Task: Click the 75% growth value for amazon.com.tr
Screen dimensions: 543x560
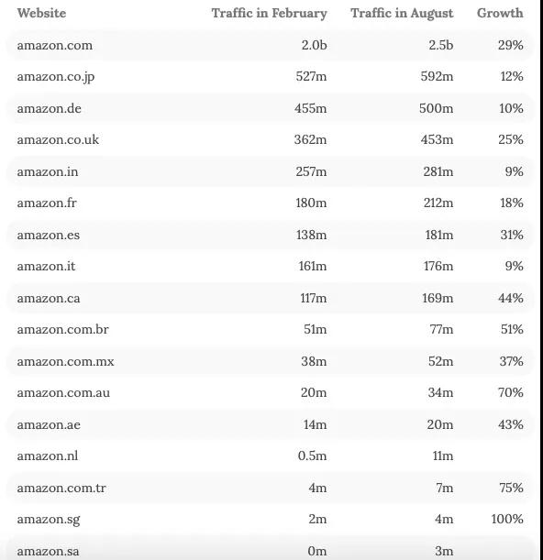Action: tap(511, 488)
